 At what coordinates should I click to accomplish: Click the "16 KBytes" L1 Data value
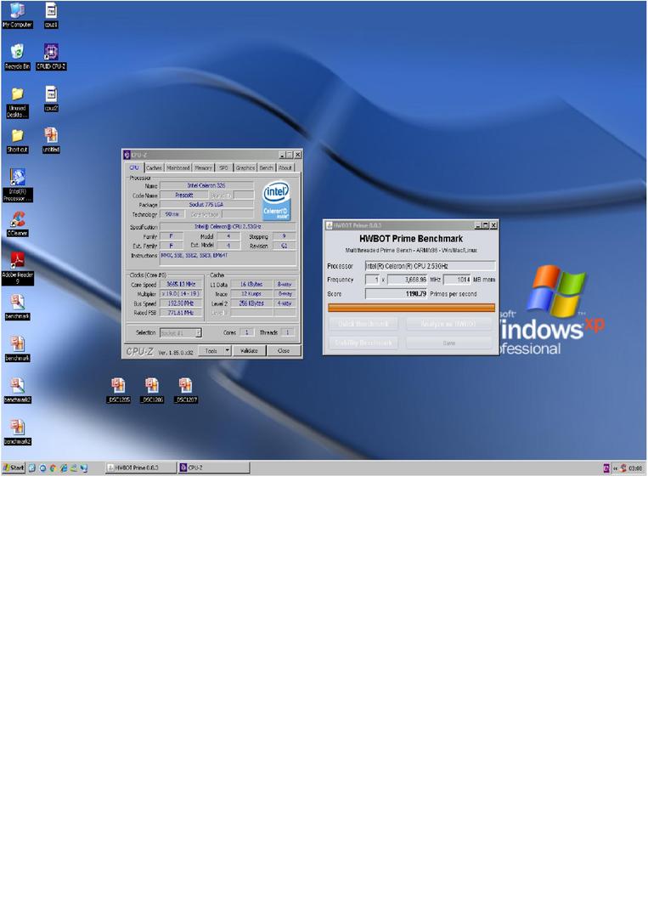[251, 285]
